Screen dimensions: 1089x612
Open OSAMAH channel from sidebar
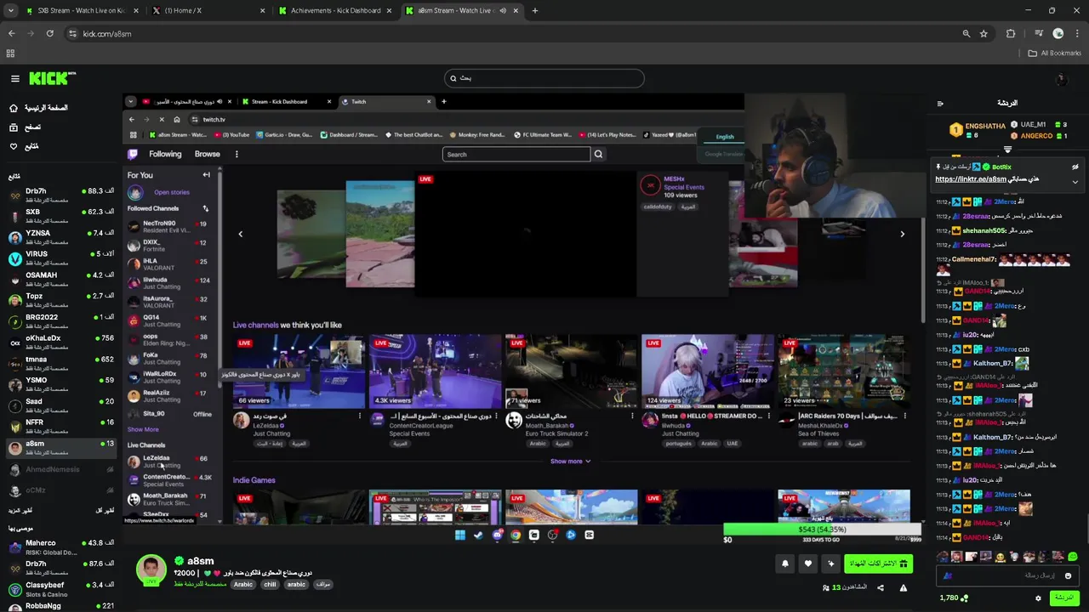click(x=60, y=279)
